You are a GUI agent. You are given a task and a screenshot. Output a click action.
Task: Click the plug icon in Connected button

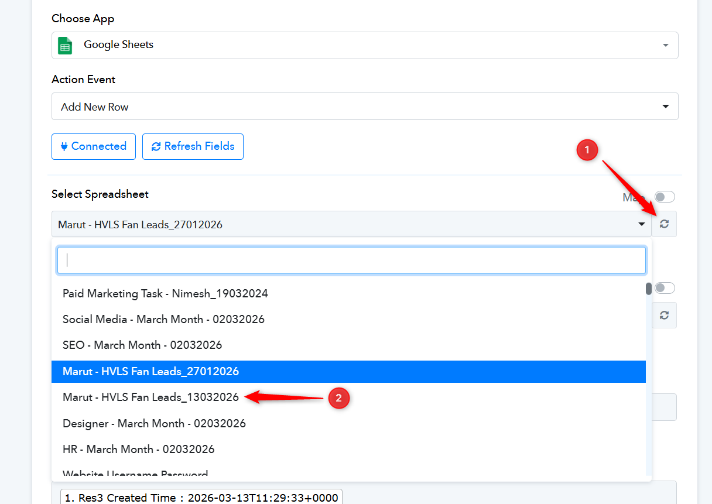pyautogui.click(x=63, y=146)
